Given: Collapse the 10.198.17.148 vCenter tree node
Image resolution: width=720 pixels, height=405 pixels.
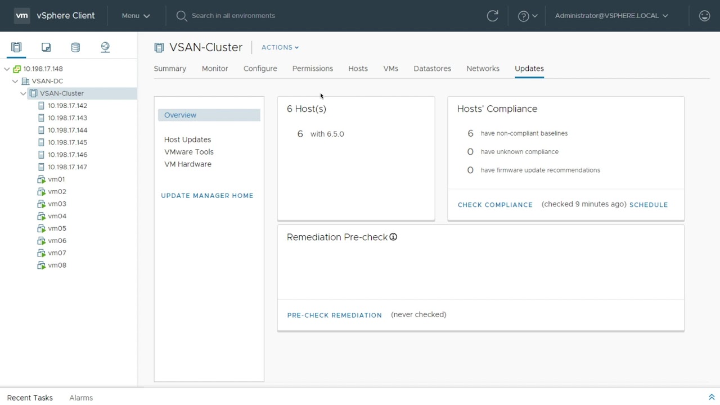Looking at the screenshot, I should (x=7, y=69).
